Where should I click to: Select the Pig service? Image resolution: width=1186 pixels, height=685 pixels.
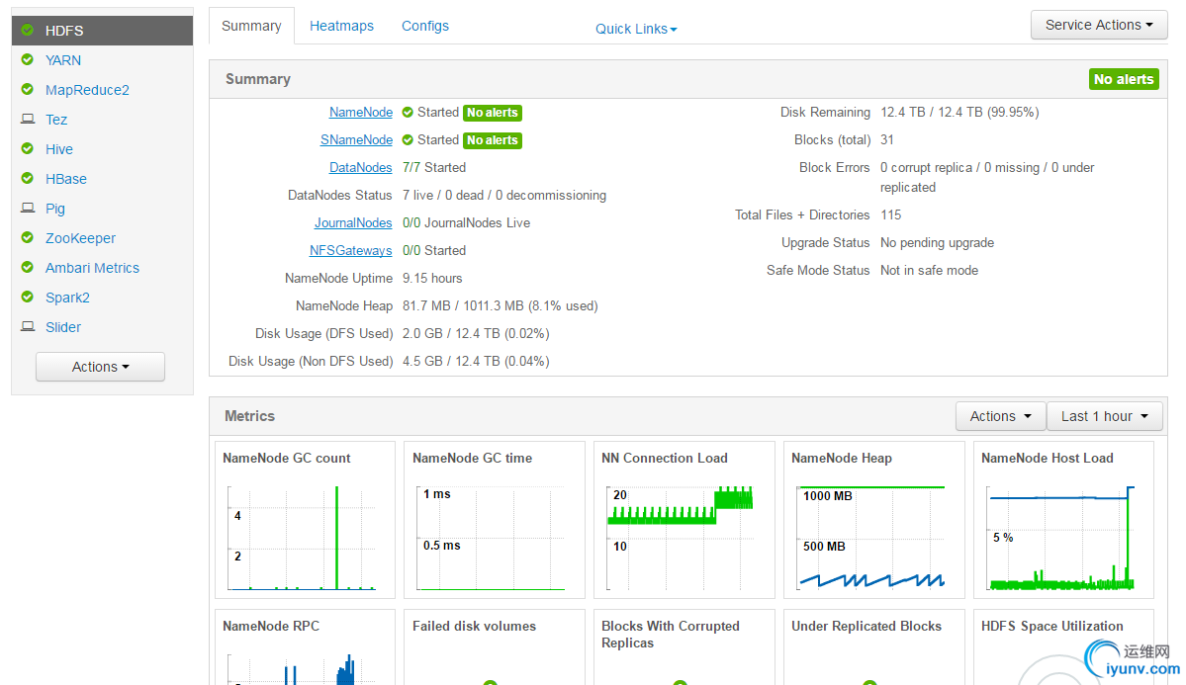coord(55,209)
